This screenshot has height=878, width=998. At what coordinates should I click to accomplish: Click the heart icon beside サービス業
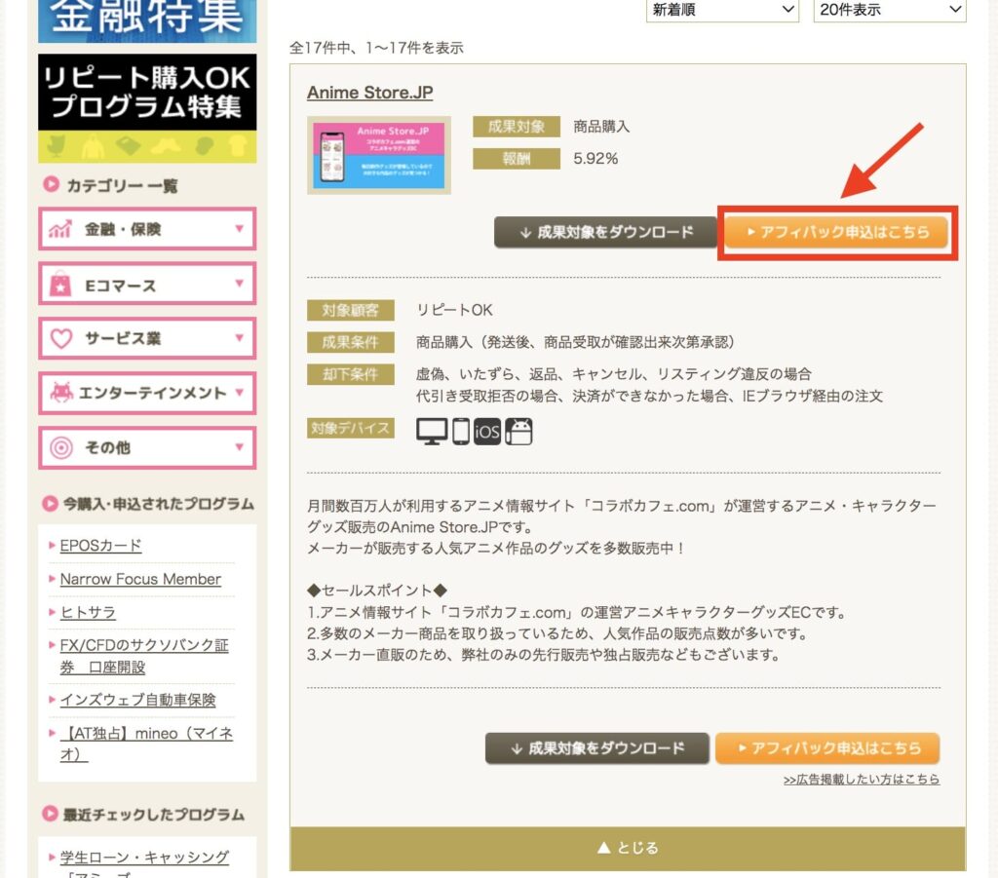click(61, 338)
